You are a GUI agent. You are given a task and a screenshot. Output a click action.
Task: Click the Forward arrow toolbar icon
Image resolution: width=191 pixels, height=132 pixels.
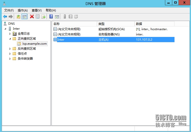pos(11,16)
